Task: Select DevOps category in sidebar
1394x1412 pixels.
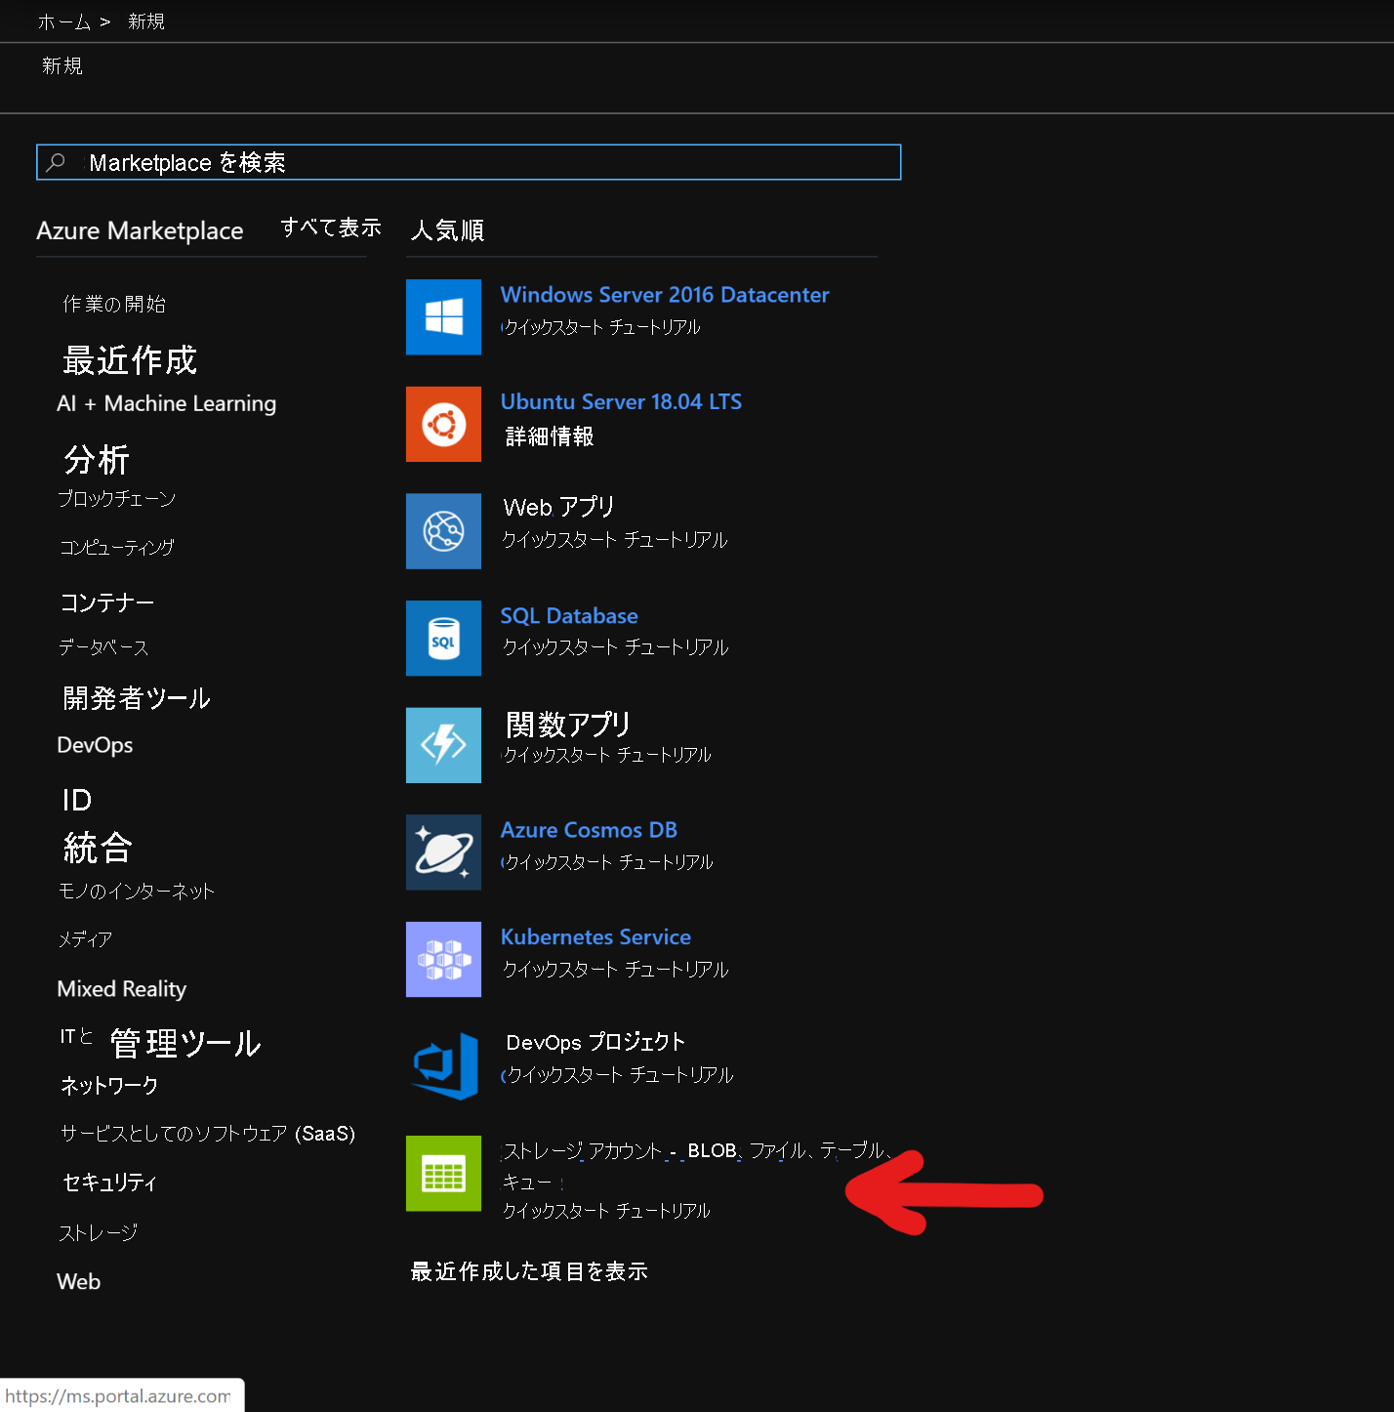Action: 95,745
